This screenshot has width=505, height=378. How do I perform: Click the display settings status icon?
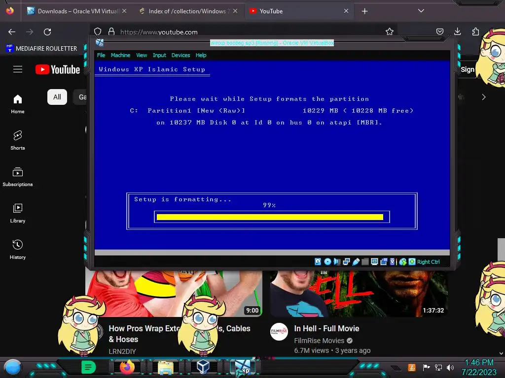point(374,262)
